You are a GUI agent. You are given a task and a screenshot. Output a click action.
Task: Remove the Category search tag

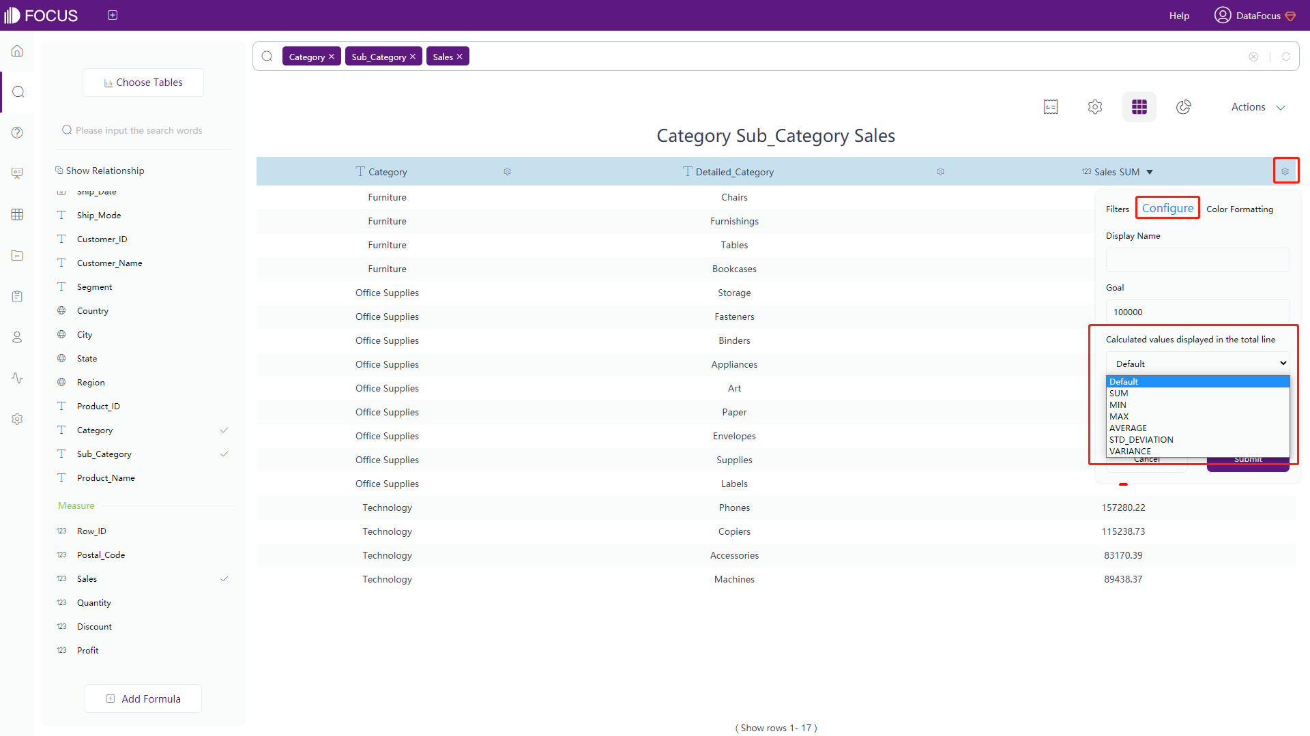(x=332, y=57)
